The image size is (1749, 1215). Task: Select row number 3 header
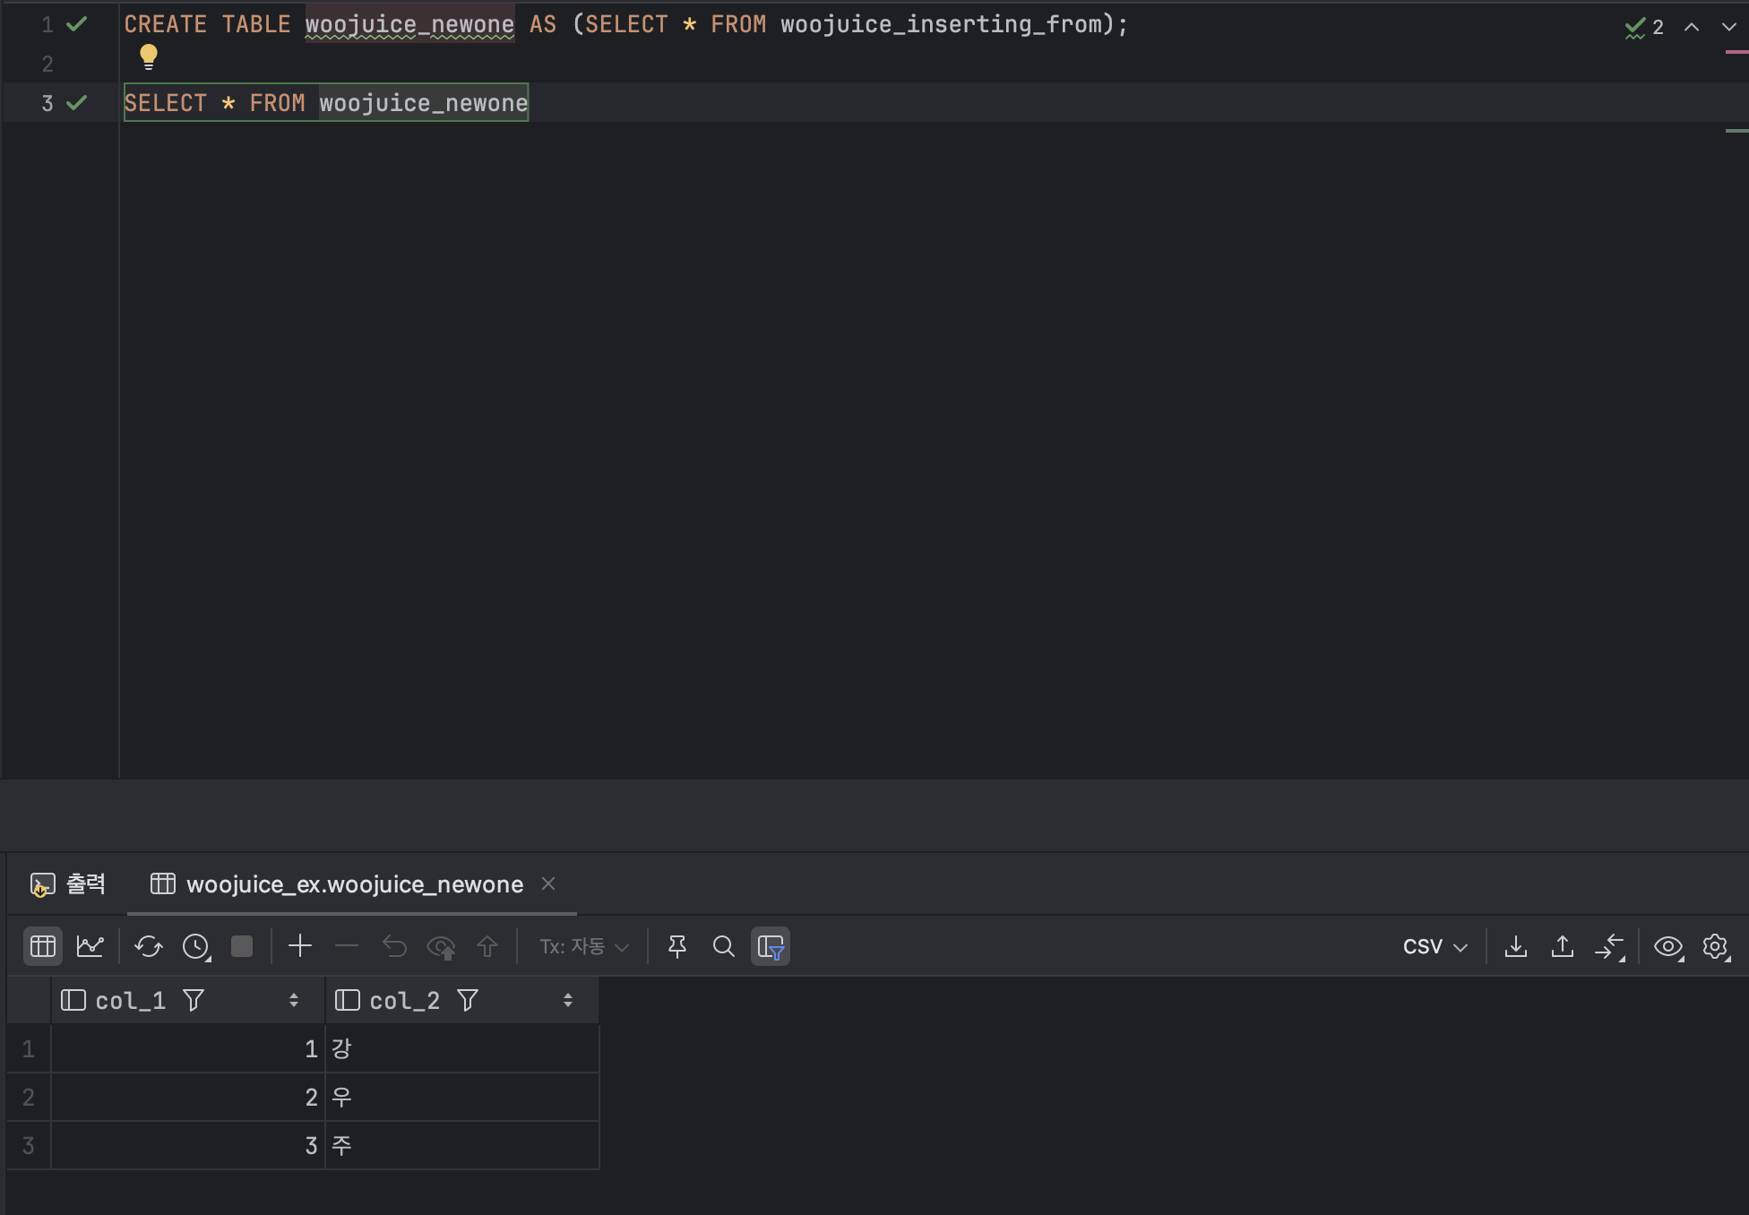click(x=29, y=1145)
